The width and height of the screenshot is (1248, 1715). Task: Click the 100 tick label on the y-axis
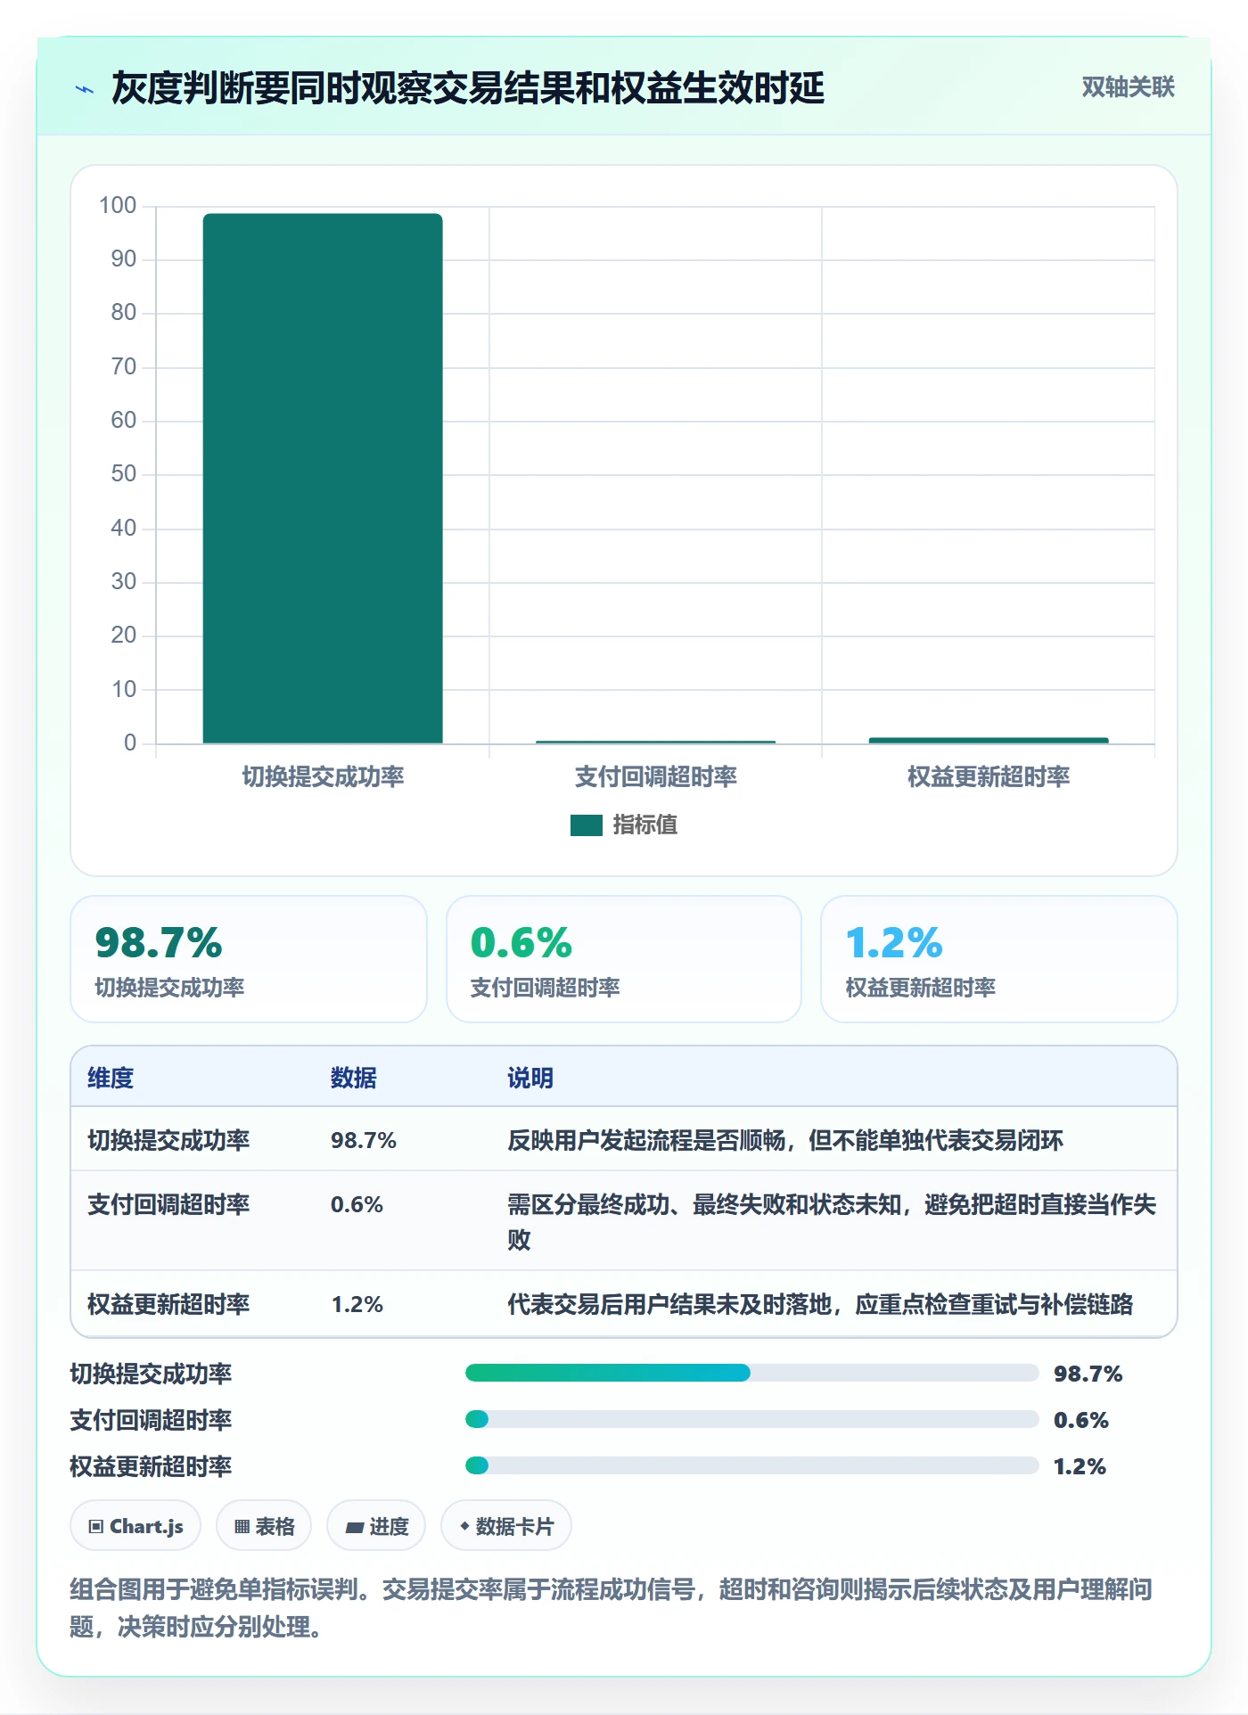coord(118,206)
